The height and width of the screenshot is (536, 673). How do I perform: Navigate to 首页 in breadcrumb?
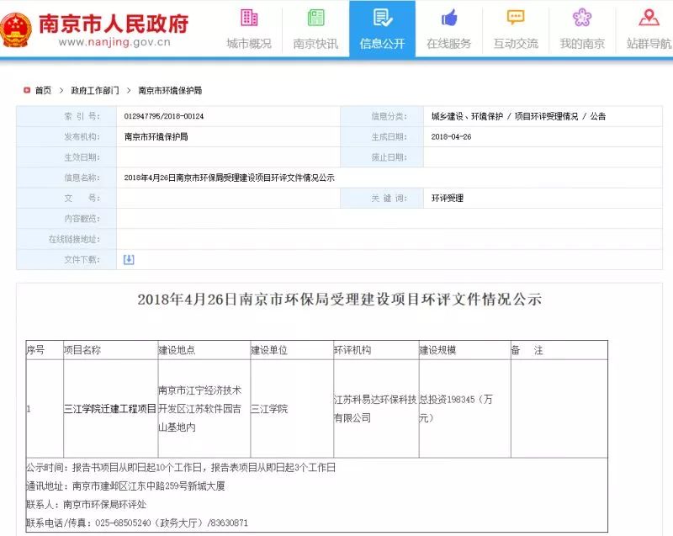coord(44,90)
